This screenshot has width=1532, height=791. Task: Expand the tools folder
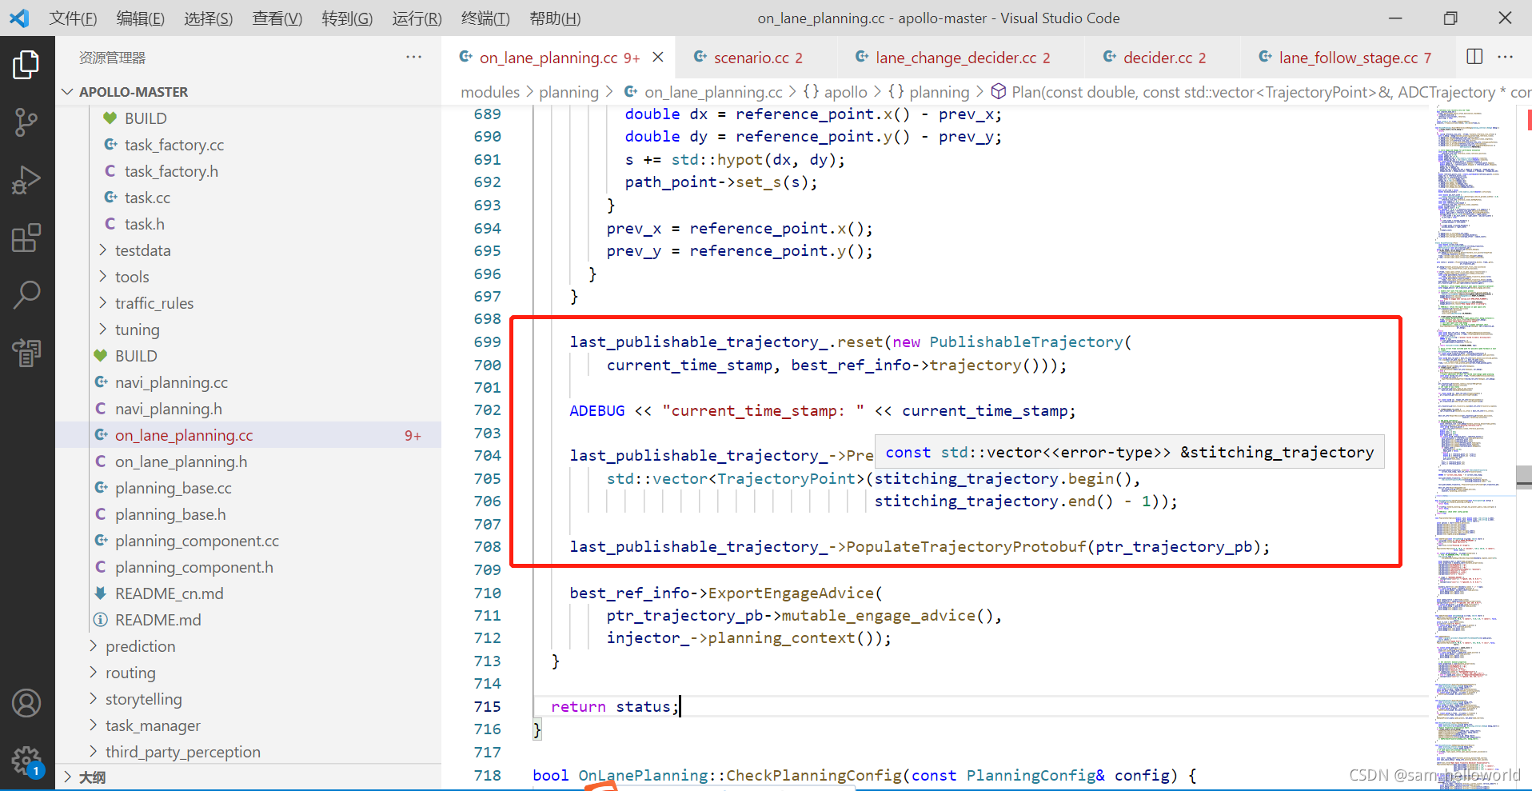coord(102,277)
